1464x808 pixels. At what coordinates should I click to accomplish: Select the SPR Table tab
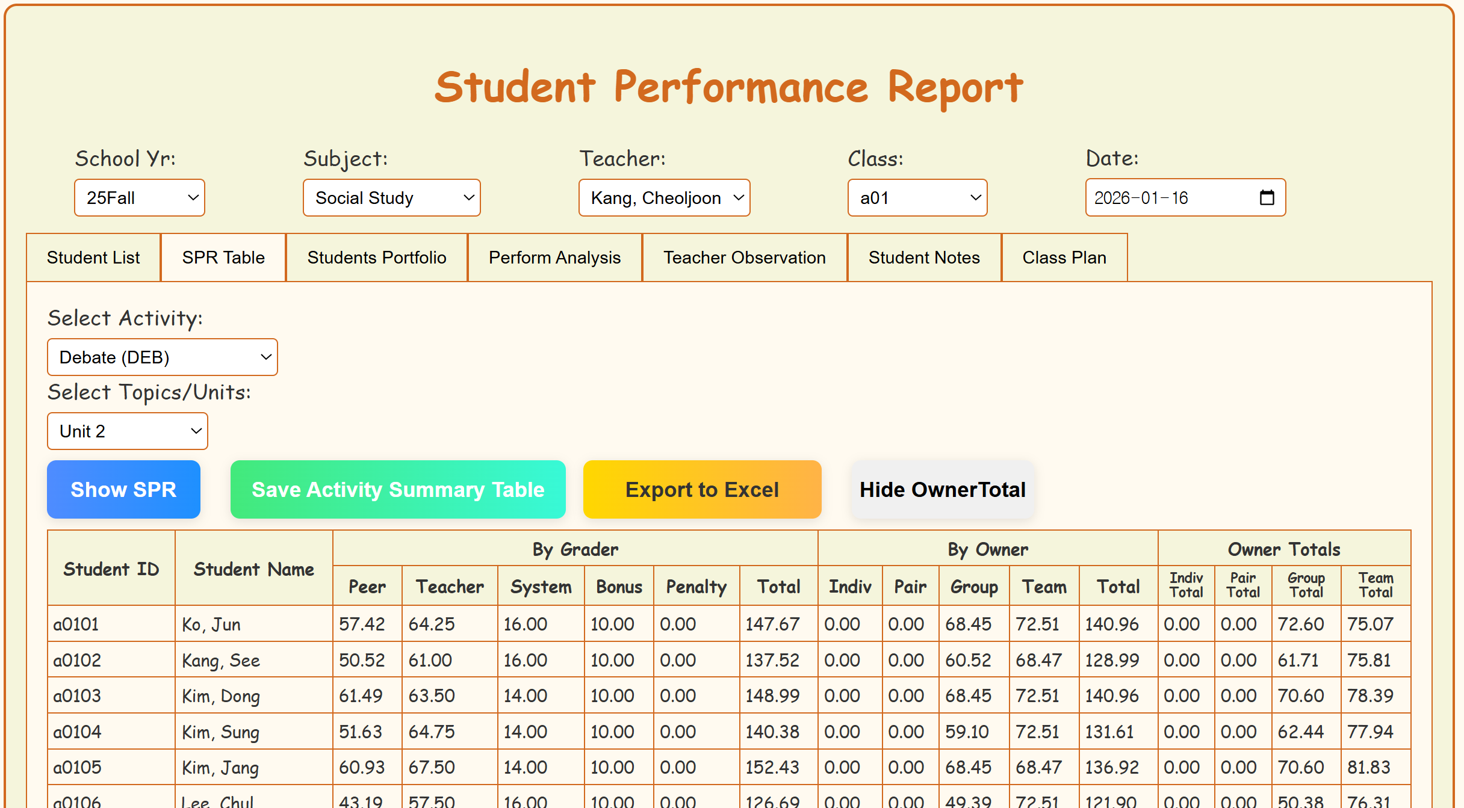(223, 258)
